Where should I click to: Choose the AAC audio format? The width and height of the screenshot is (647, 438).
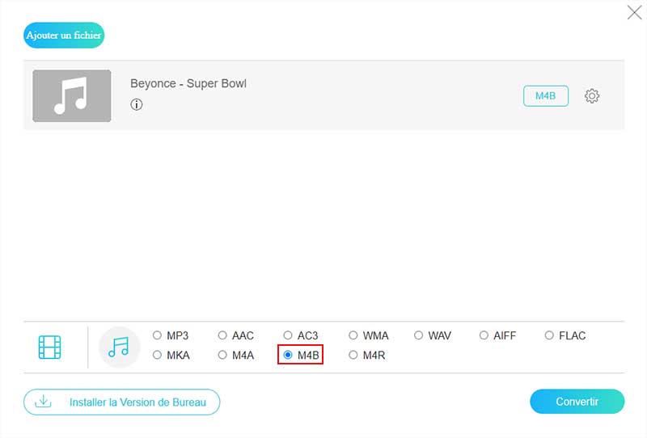click(223, 335)
